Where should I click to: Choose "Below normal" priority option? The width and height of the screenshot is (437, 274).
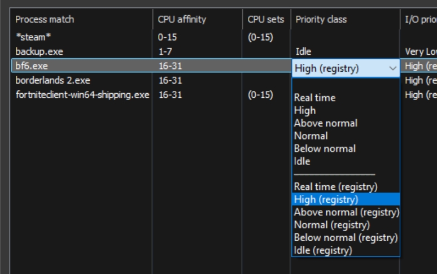coord(325,149)
